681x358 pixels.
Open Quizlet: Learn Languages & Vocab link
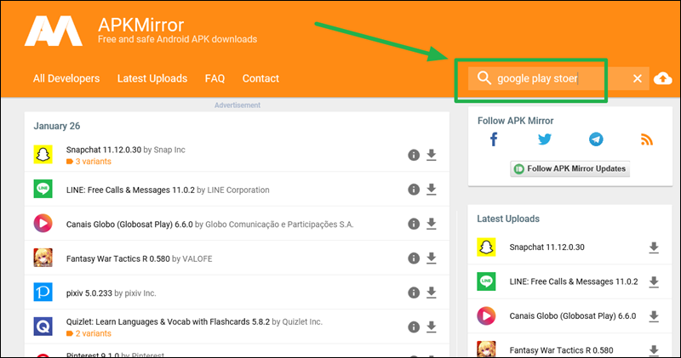168,322
